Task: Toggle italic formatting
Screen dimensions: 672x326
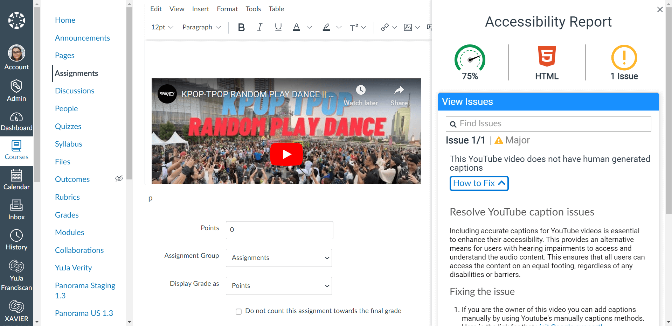Action: (259, 27)
